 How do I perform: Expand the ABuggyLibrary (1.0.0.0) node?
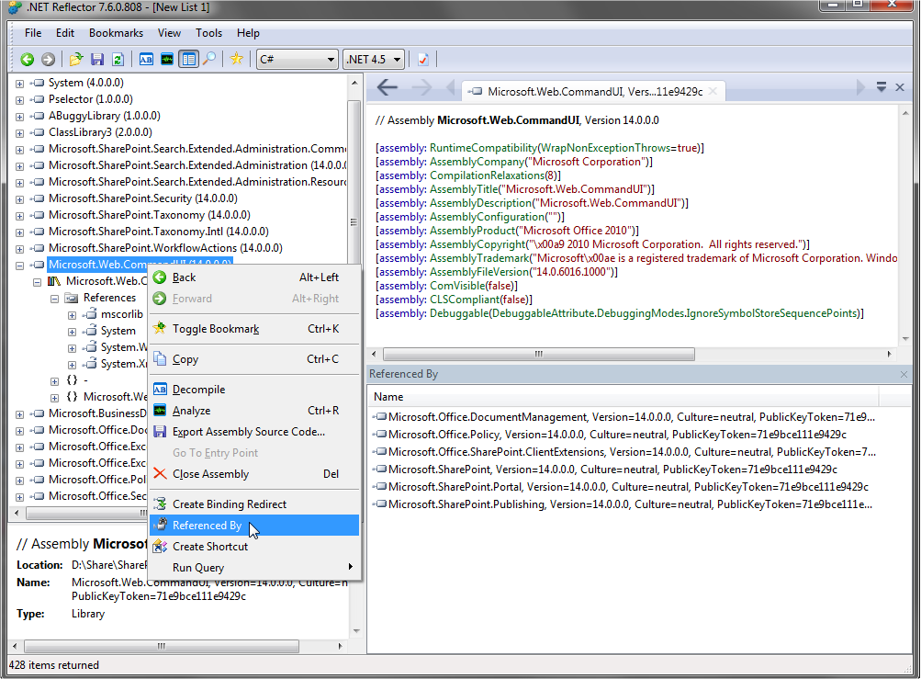tap(19, 117)
